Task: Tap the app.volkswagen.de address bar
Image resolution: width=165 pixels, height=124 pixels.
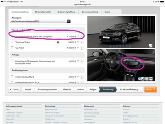Action: 82,5
